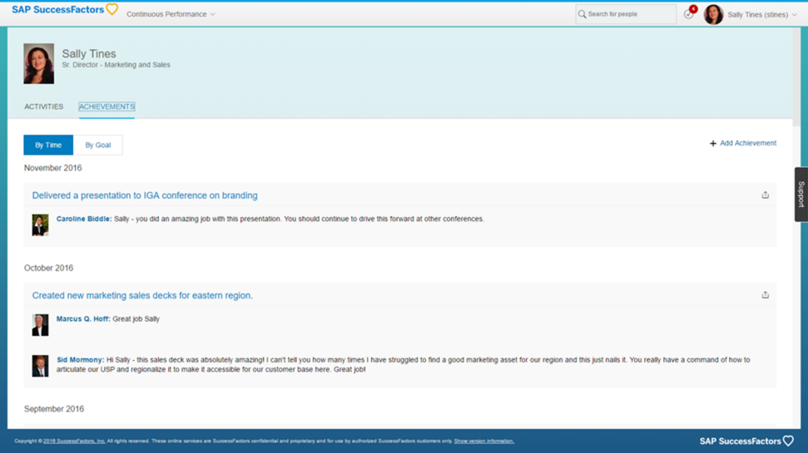Open the 2016 SuccessFactors, Inc. footer link
Viewport: 808px width, 453px height.
pyautogui.click(x=74, y=441)
